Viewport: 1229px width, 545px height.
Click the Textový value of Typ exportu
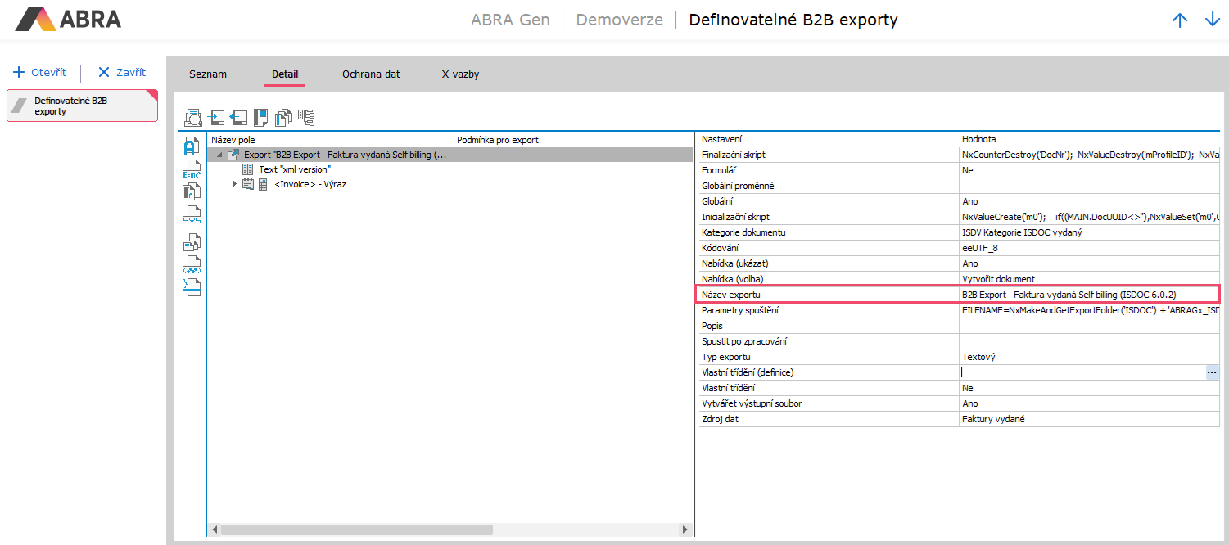[x=978, y=357]
